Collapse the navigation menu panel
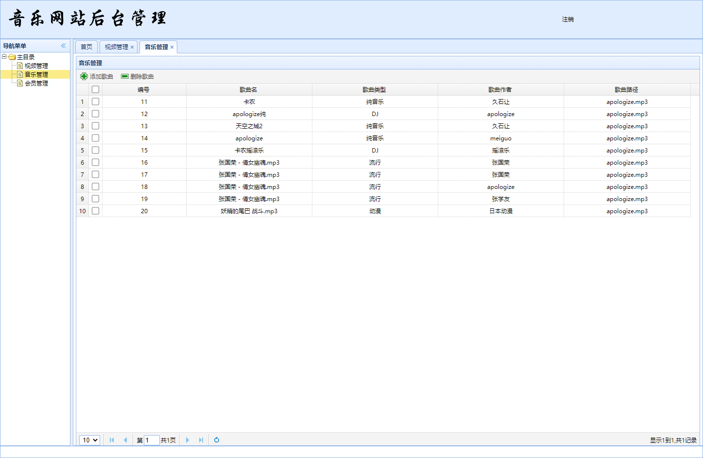 coord(63,46)
